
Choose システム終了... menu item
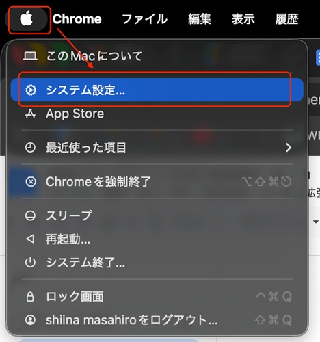(157, 263)
